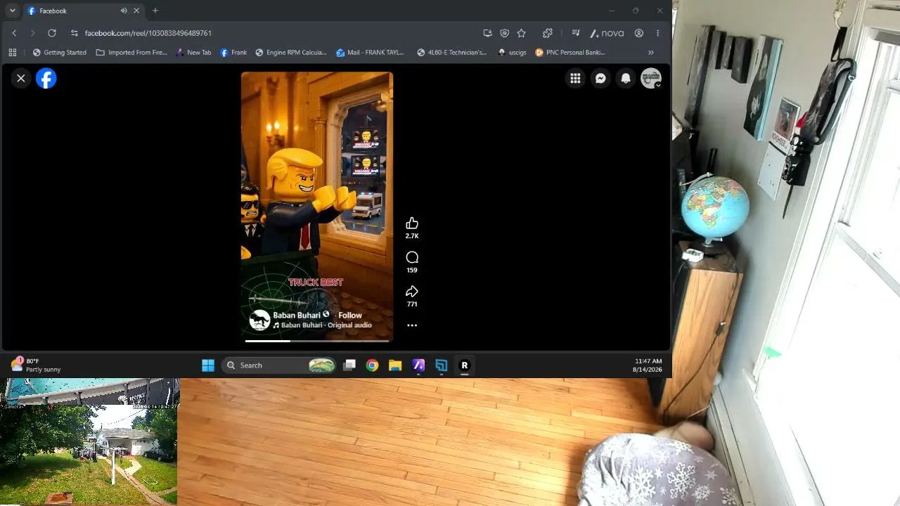The width and height of the screenshot is (900, 506).
Task: Open the apps grid in bookmarks bar
Action: pos(13,52)
